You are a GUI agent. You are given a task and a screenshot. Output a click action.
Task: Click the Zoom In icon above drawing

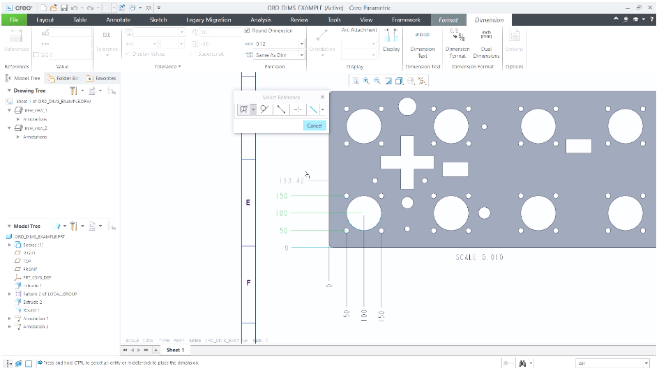point(366,81)
